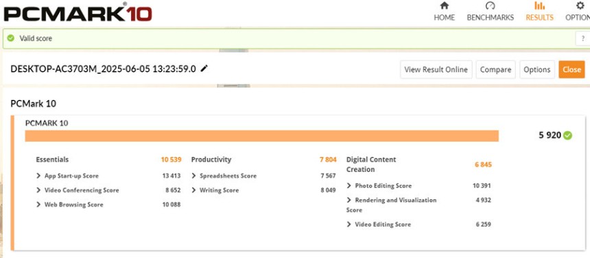Image resolution: width=590 pixels, height=258 pixels.
Task: Click the pencil icon to rename result
Action: click(204, 68)
